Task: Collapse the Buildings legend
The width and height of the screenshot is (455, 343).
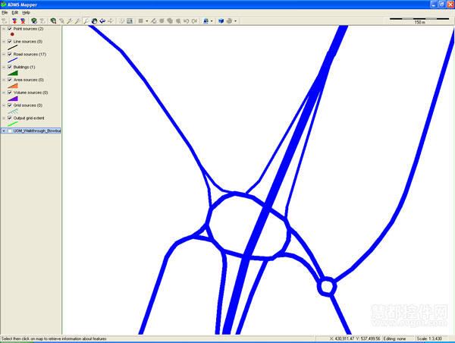Action: [x=4, y=67]
